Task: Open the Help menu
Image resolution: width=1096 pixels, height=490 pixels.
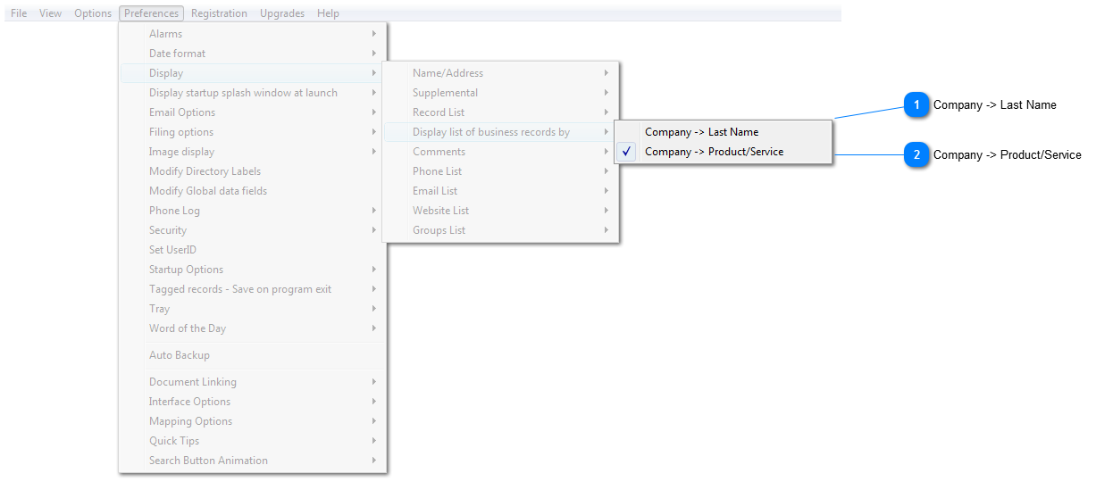Action: pyautogui.click(x=328, y=13)
